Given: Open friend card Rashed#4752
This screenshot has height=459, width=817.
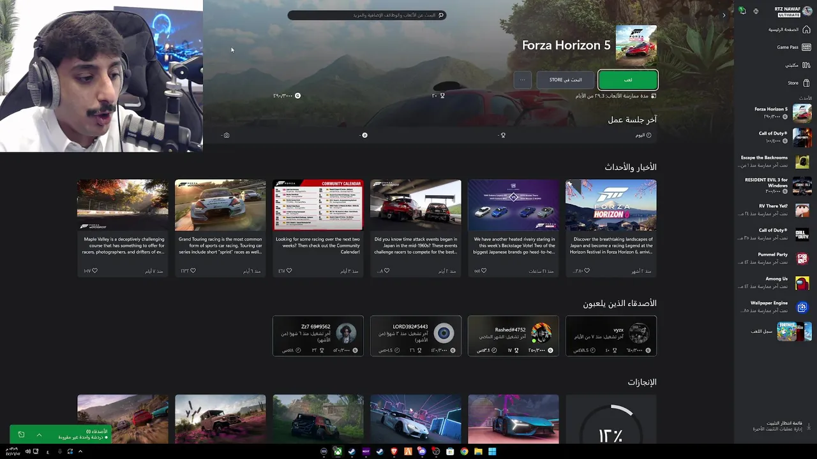Looking at the screenshot, I should pos(513,336).
